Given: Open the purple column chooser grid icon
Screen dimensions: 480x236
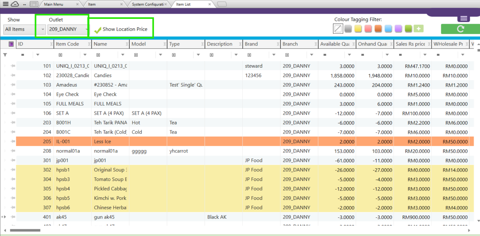Looking at the screenshot, I should point(11,44).
